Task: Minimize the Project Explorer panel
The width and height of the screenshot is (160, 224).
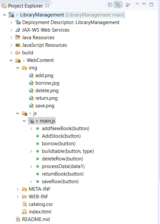Action: (144, 4)
